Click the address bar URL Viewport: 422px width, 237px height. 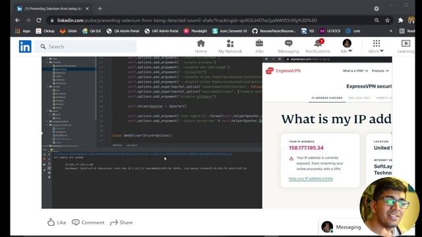click(187, 20)
